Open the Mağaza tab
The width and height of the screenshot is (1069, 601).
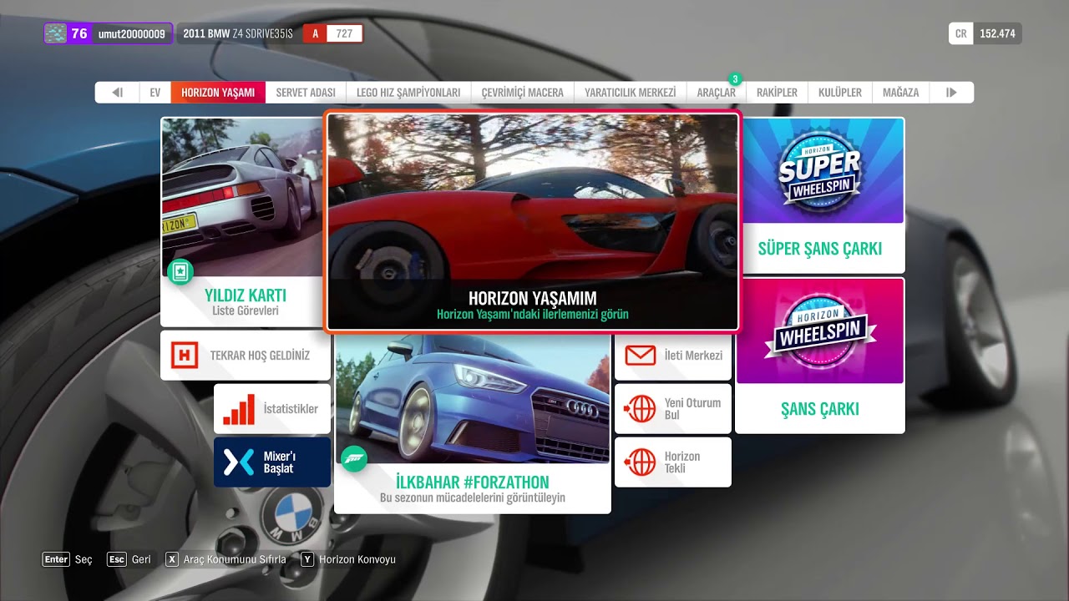point(900,93)
